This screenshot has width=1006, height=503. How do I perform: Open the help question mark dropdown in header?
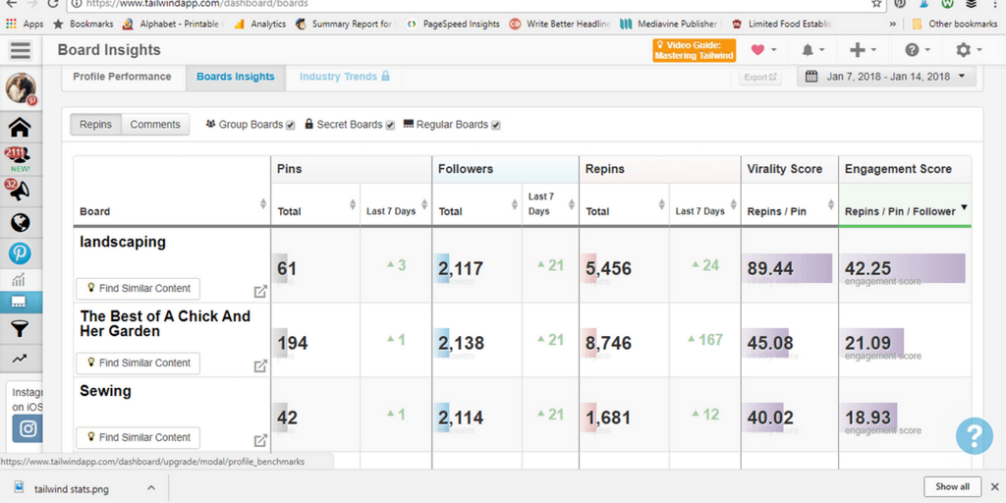pos(917,50)
